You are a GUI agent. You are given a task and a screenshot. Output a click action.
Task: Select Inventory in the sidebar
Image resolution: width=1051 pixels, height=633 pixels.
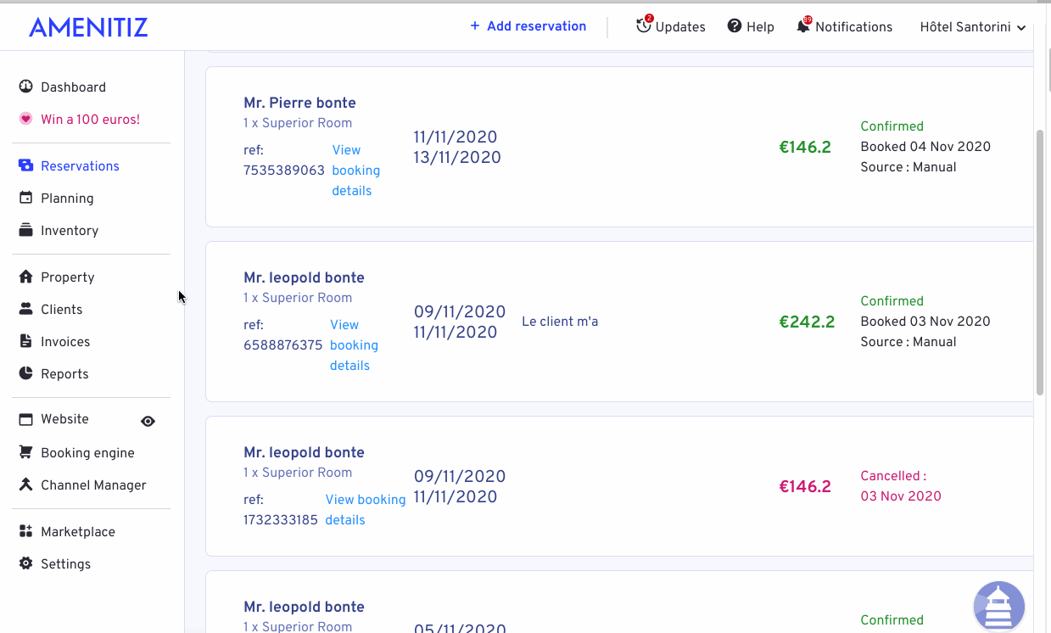coord(70,230)
